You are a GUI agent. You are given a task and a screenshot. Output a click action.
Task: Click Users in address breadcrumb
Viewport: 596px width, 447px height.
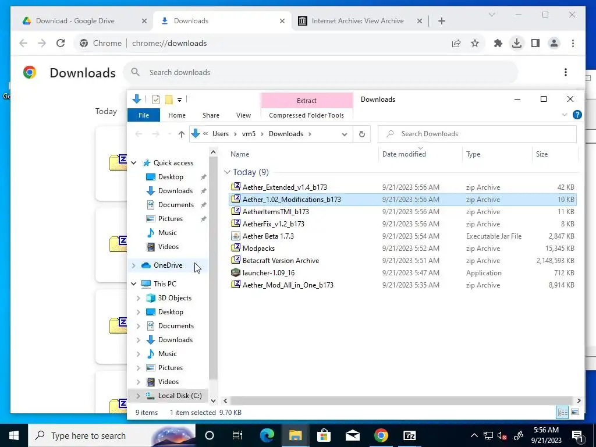[221, 134]
